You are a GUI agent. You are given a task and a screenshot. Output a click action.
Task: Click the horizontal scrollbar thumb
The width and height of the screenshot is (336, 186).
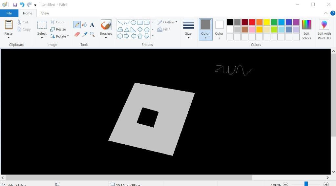point(129,178)
